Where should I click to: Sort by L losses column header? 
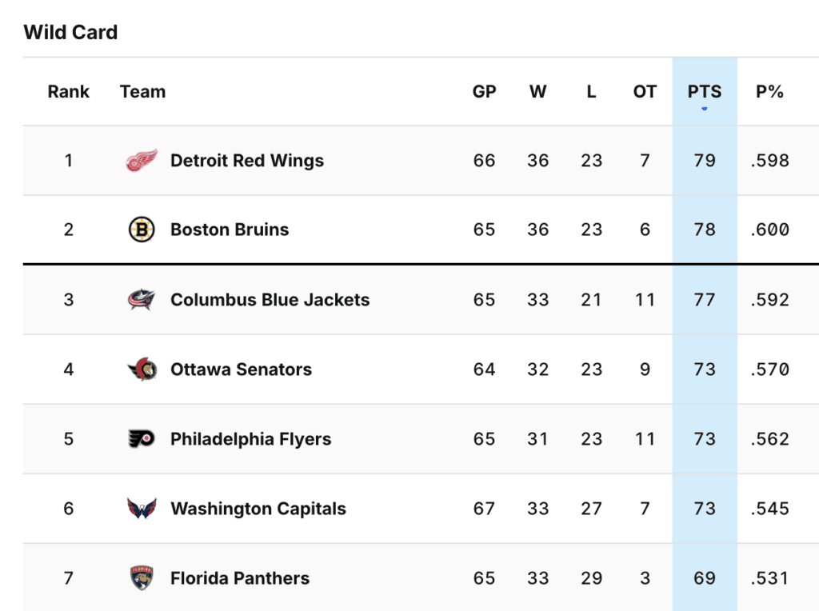point(591,91)
